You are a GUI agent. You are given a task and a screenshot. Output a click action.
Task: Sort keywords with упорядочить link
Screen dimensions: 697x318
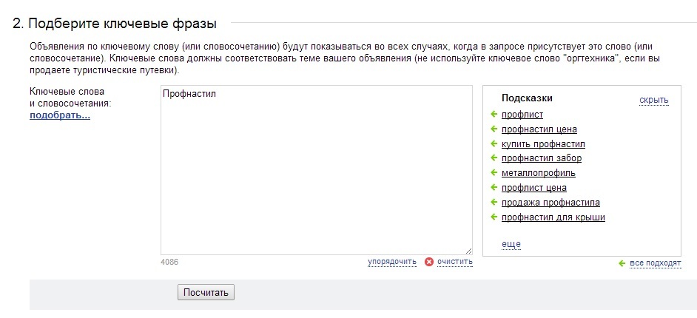[392, 262]
